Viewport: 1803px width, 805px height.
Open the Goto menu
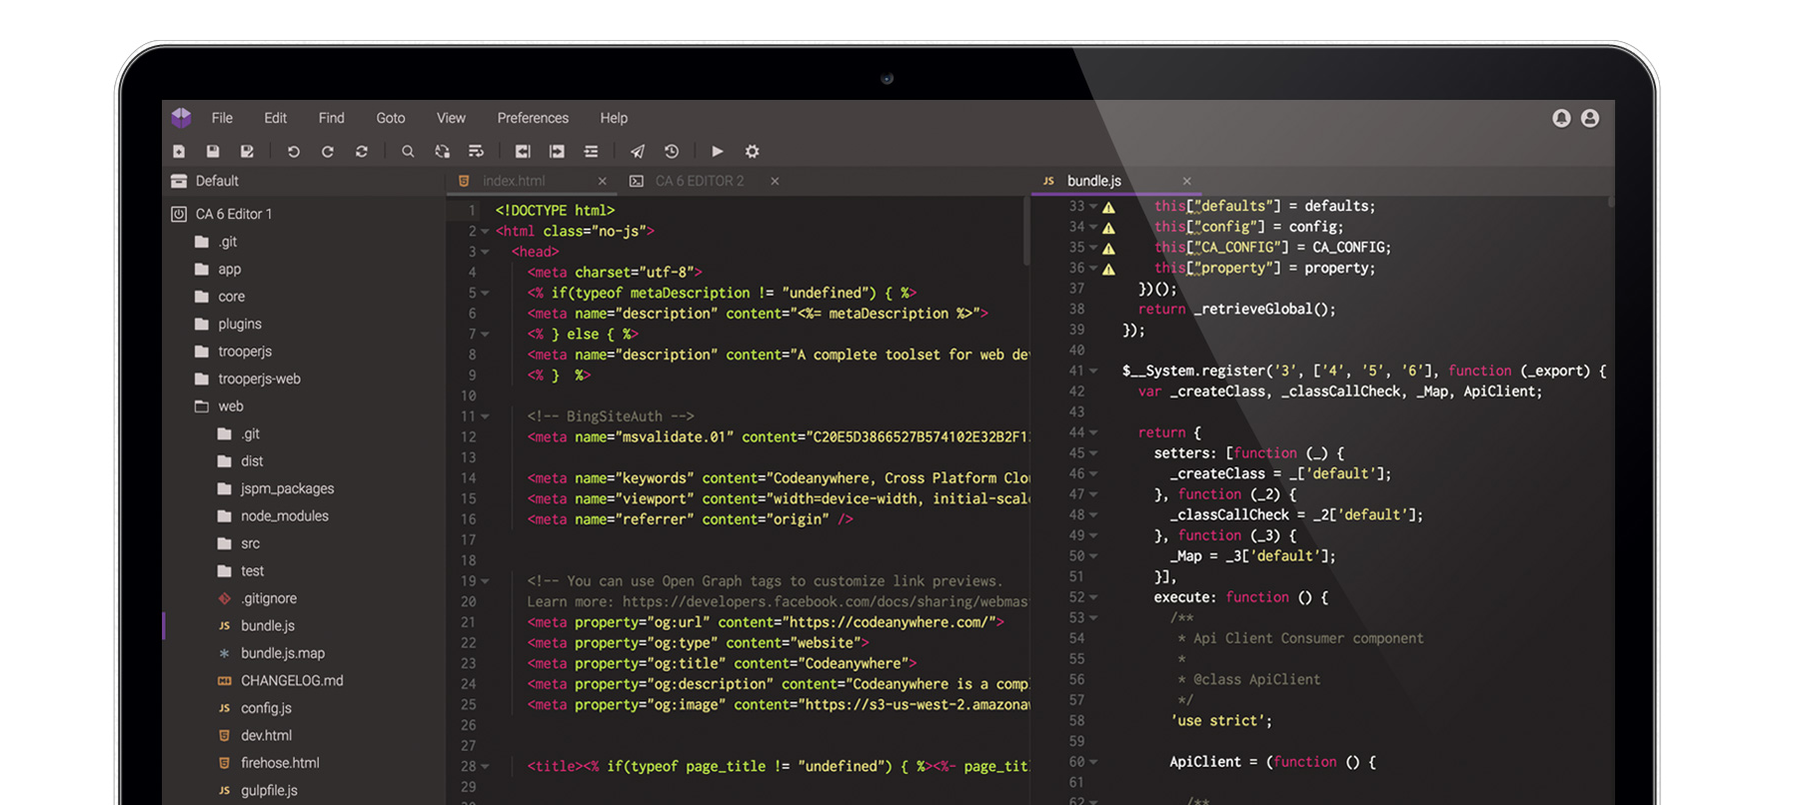(390, 118)
